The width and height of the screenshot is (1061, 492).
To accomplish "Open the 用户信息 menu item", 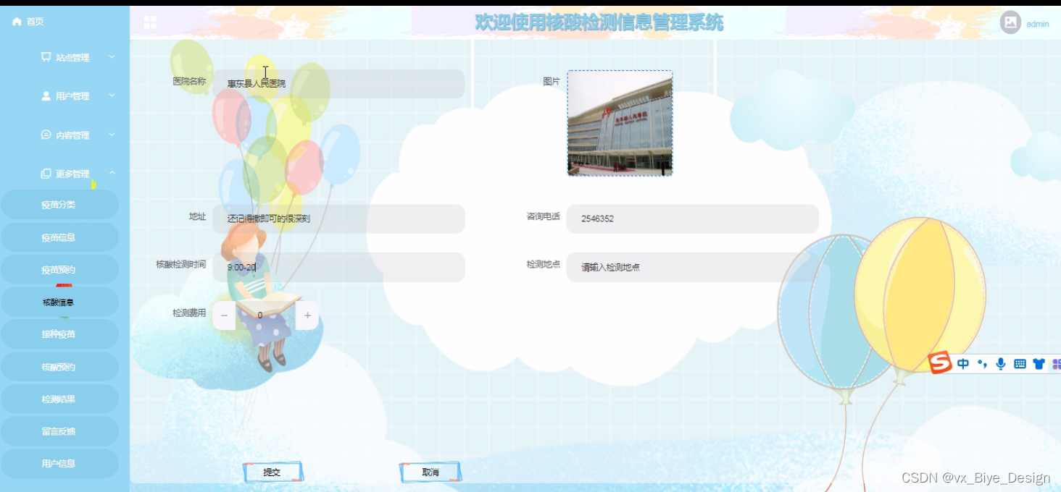I will click(59, 463).
